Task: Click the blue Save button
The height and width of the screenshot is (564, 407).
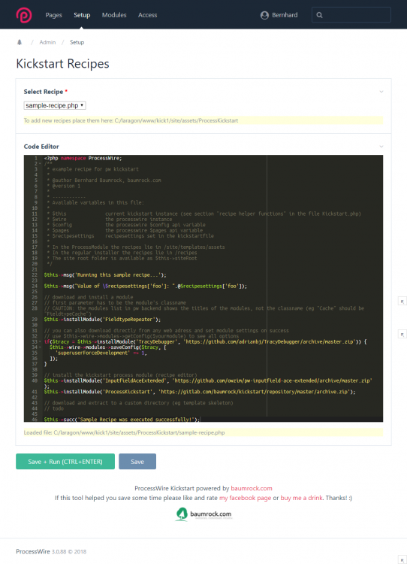Action: pos(137,462)
